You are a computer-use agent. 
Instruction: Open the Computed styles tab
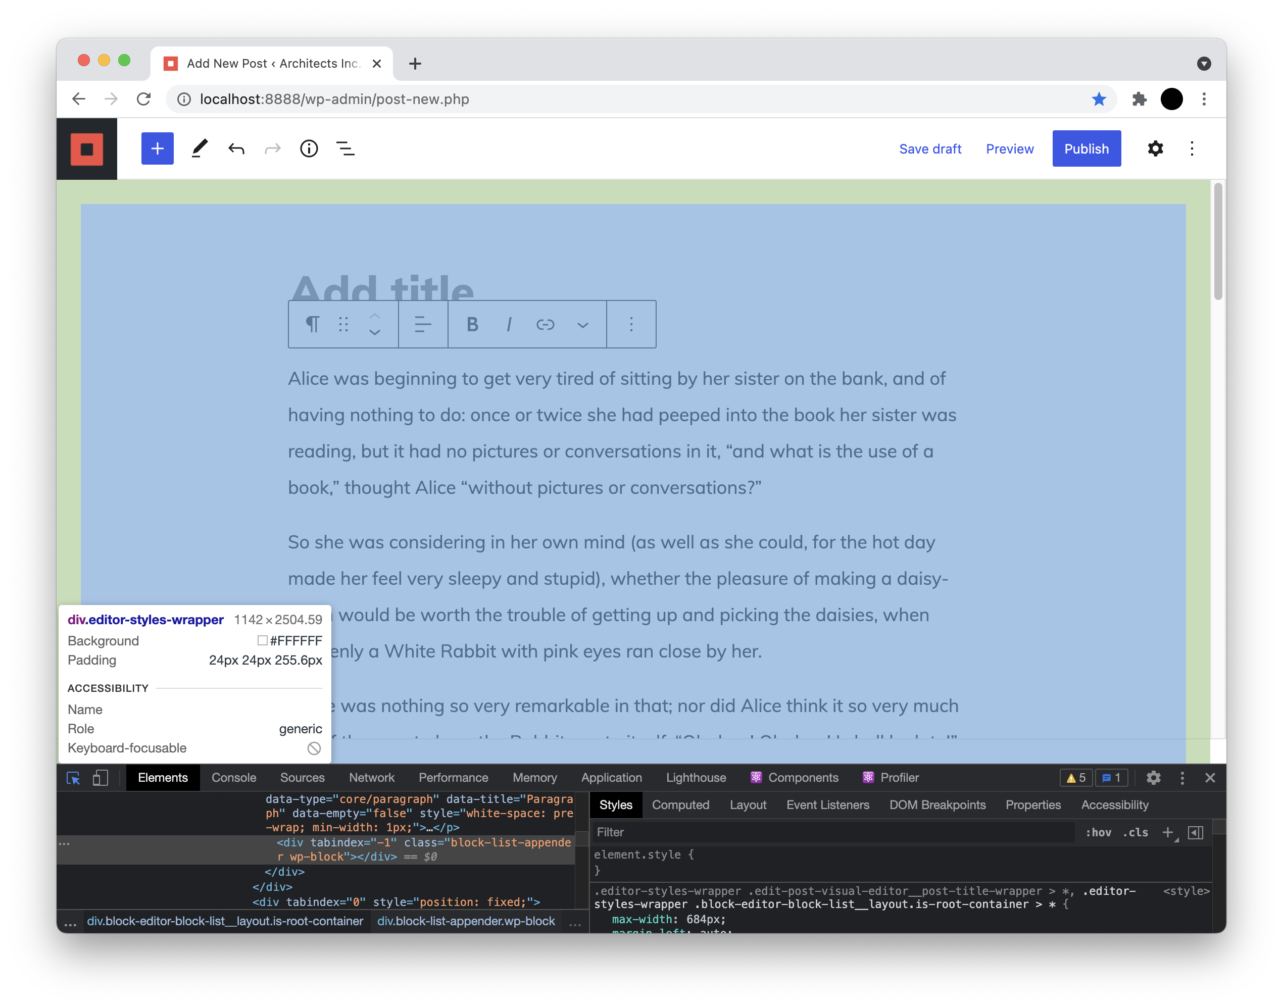point(680,805)
